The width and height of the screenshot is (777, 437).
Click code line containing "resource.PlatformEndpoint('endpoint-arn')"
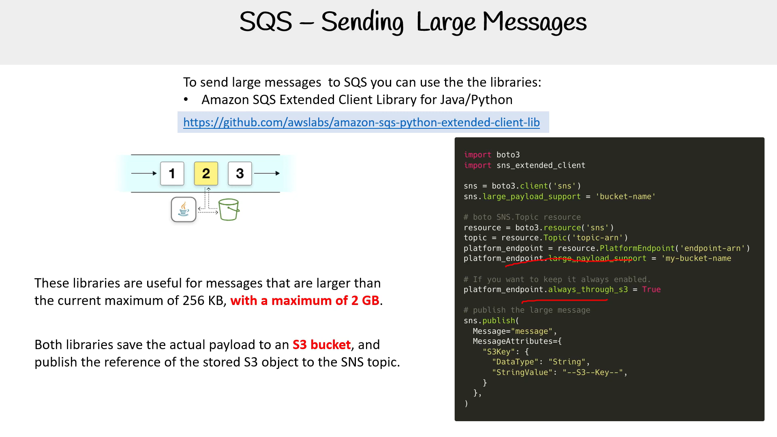(x=607, y=248)
